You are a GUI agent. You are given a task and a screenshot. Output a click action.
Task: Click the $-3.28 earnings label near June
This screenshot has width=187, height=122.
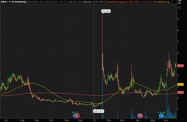(161, 112)
